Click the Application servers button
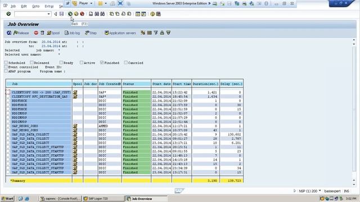The height and width of the screenshot is (202, 360). pyautogui.click(x=120, y=33)
